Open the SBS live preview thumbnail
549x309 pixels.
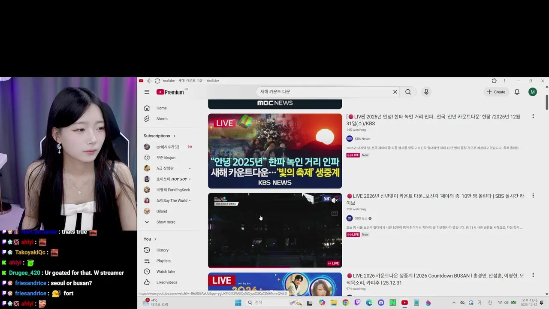coord(275,230)
